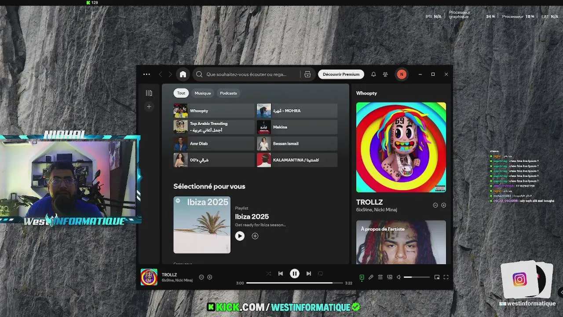Open the Makina shortcut tile

[x=297, y=127]
